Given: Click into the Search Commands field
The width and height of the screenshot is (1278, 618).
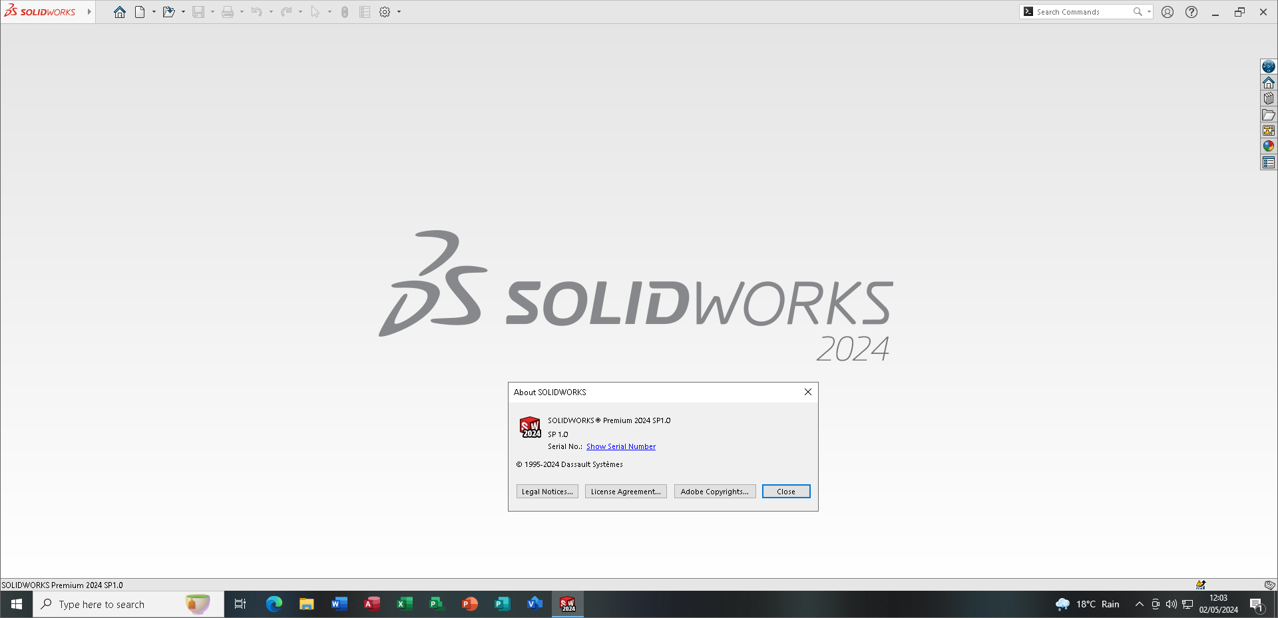Looking at the screenshot, I should click(1082, 12).
